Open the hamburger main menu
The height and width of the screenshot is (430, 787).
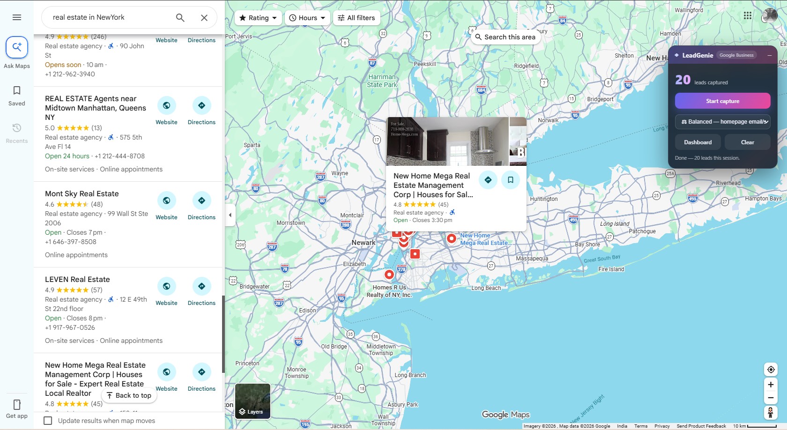point(17,17)
